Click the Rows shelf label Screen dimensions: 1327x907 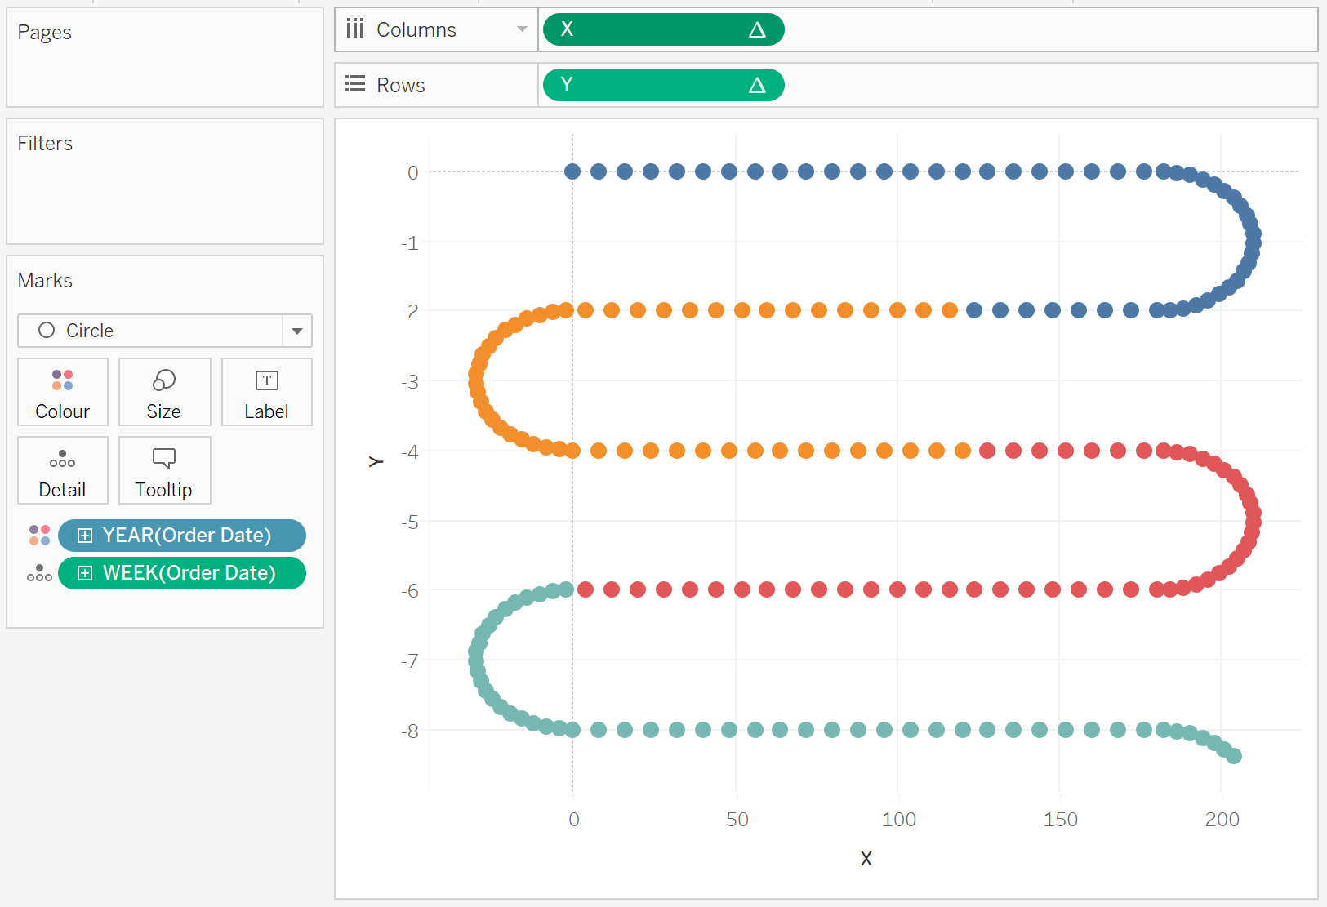click(400, 86)
